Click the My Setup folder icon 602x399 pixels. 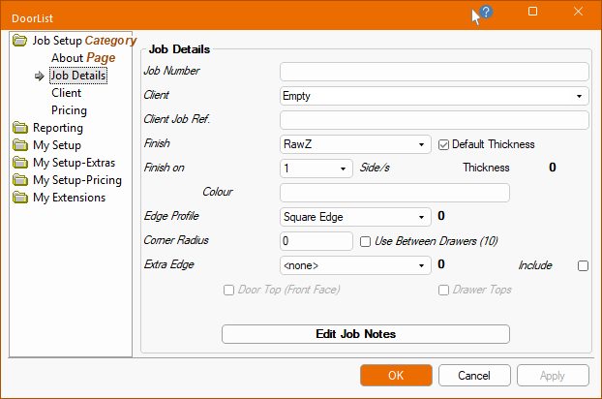coord(20,145)
